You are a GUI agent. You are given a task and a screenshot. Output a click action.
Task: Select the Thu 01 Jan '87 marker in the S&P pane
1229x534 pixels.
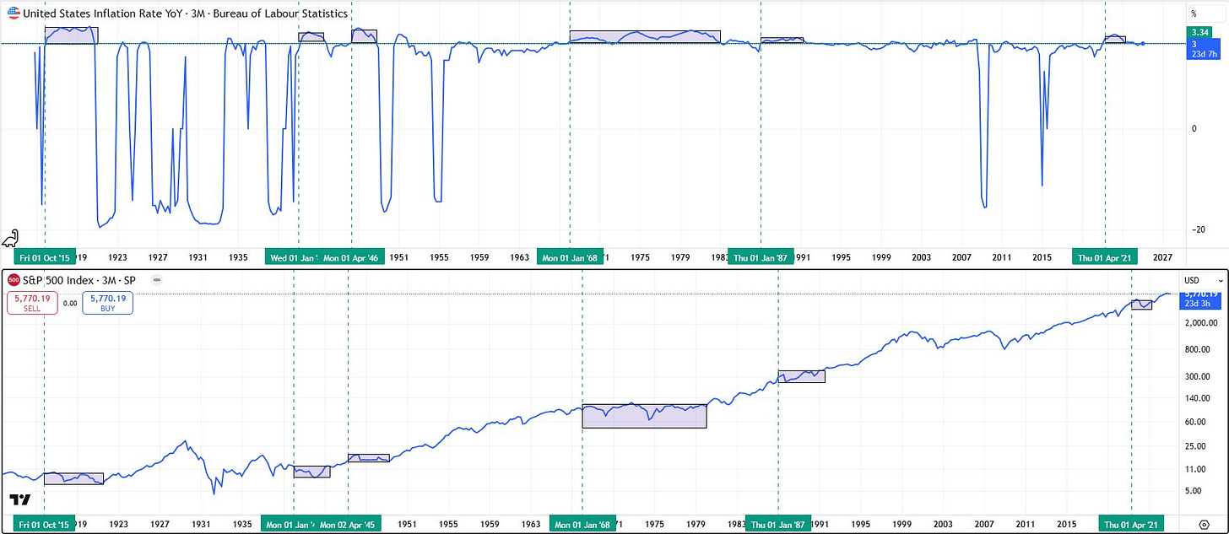click(778, 522)
